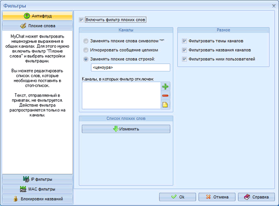Open the Антифлуд section

click(x=38, y=16)
